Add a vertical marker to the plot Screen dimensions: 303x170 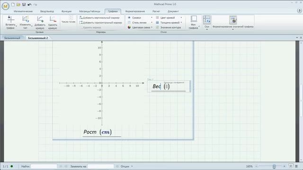tap(99, 17)
